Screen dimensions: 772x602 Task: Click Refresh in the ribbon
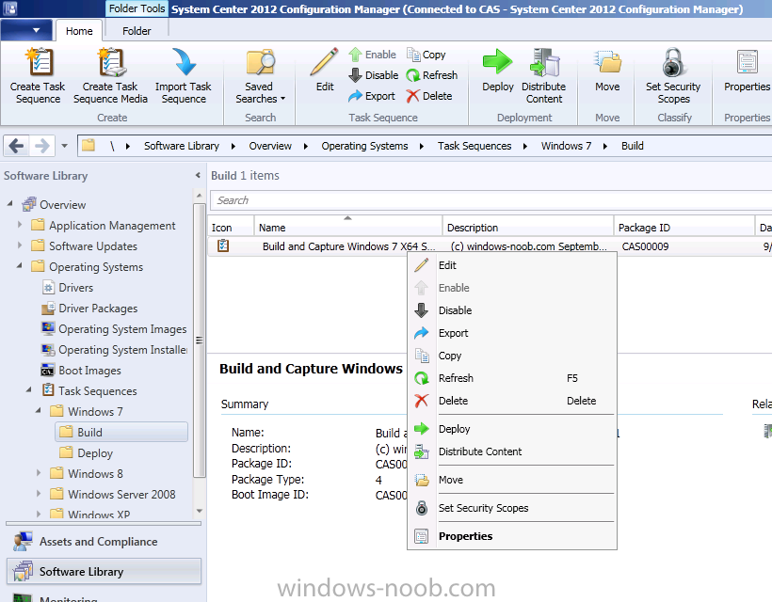tap(432, 75)
